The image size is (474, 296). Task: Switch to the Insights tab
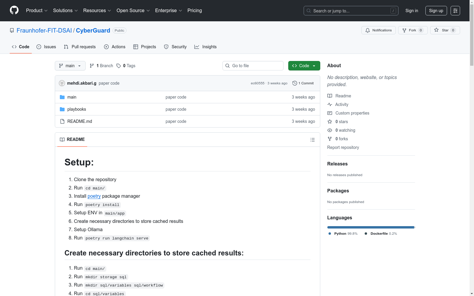(205, 47)
